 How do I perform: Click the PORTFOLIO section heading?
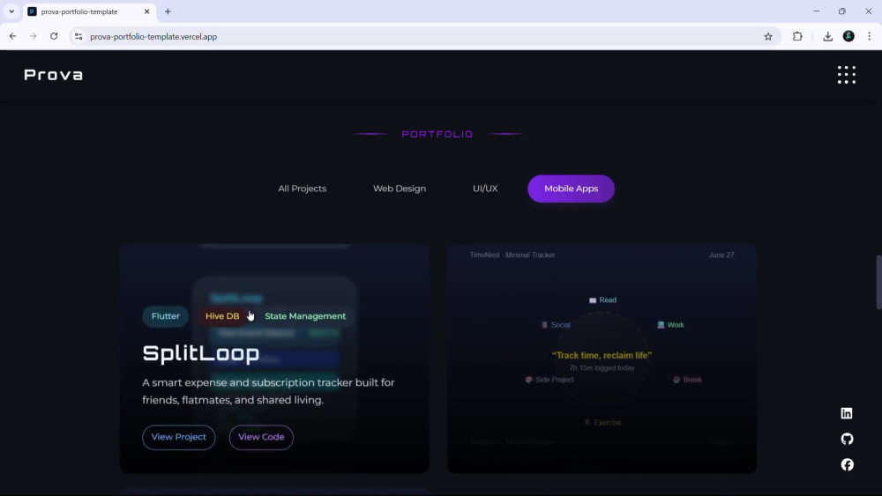pyautogui.click(x=437, y=134)
